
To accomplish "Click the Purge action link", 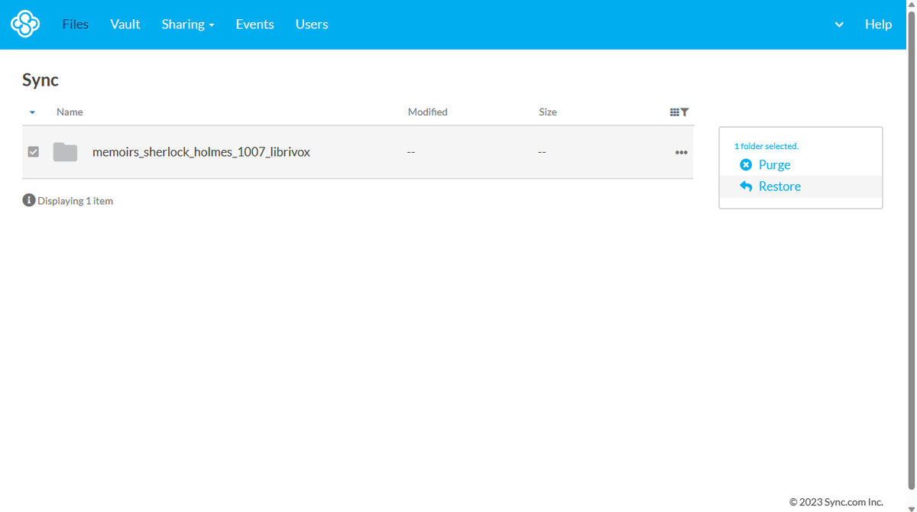I will [x=773, y=164].
